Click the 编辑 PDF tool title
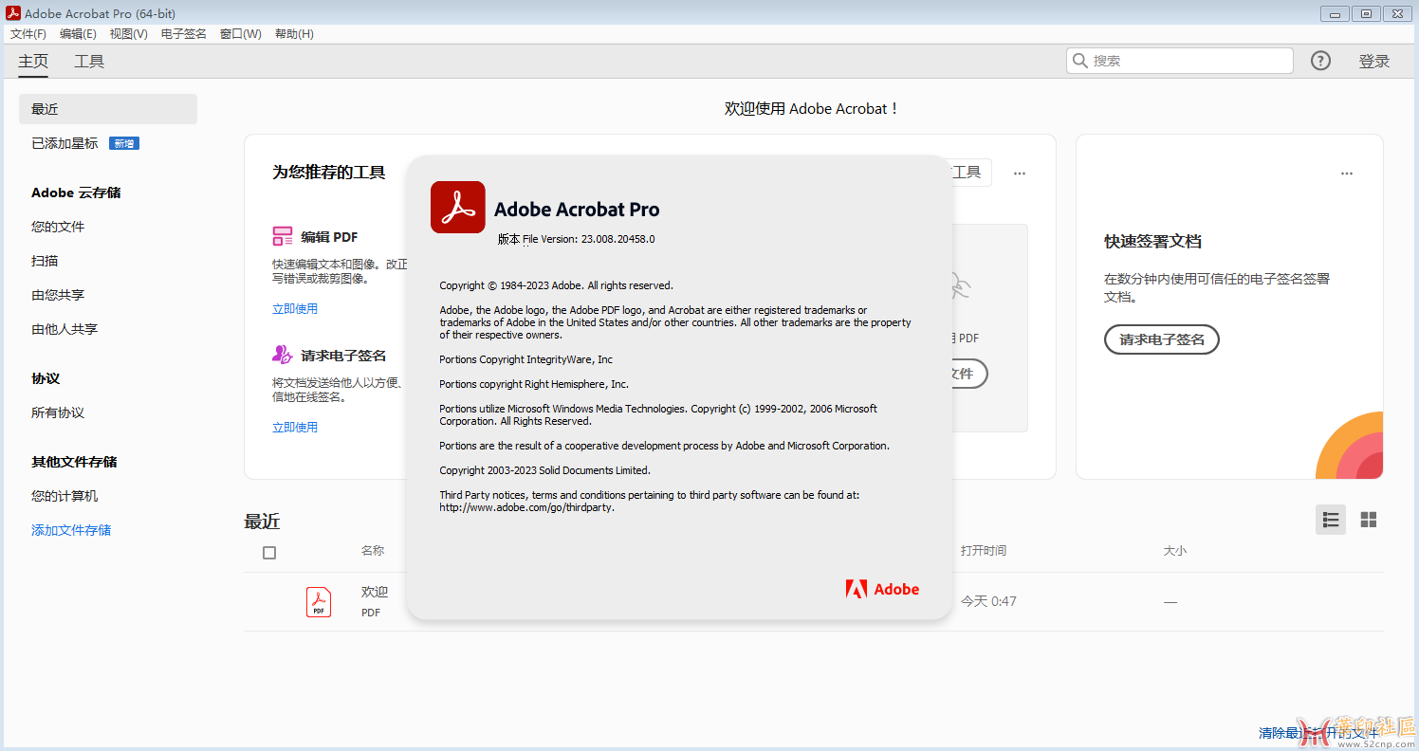The width and height of the screenshot is (1419, 751). [330, 237]
